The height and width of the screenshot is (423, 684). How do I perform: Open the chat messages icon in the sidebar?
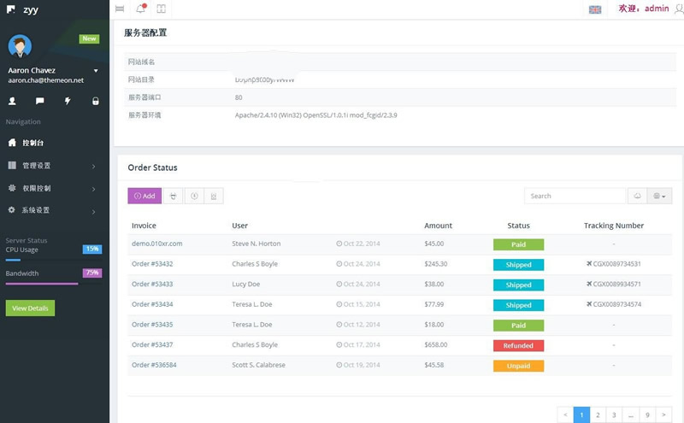tap(39, 101)
